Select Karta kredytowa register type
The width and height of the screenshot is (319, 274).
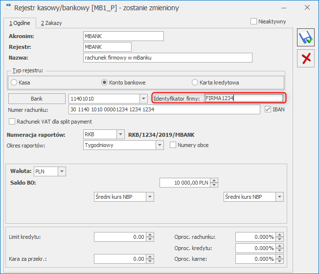coord(195,83)
